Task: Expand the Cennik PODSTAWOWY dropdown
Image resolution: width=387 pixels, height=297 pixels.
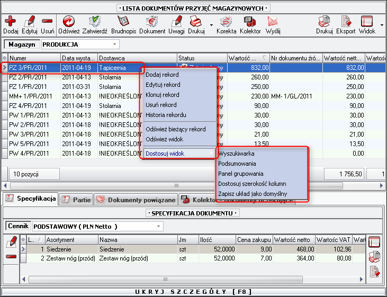Action: click(158, 227)
